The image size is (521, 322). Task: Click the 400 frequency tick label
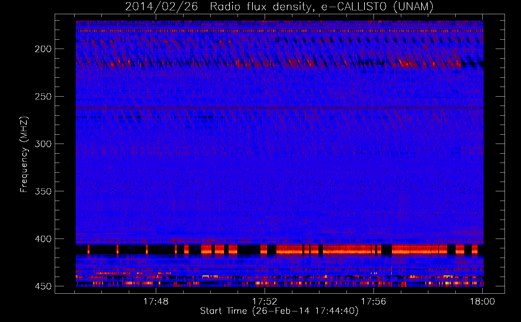(43, 239)
